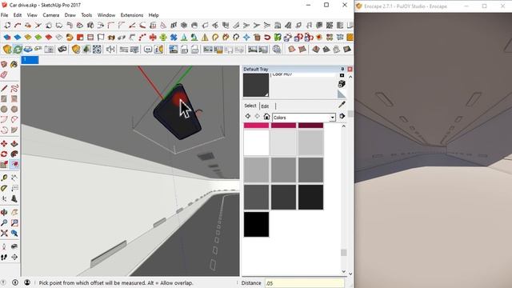Open the Help menu
The image size is (512, 288).
coord(154,15)
